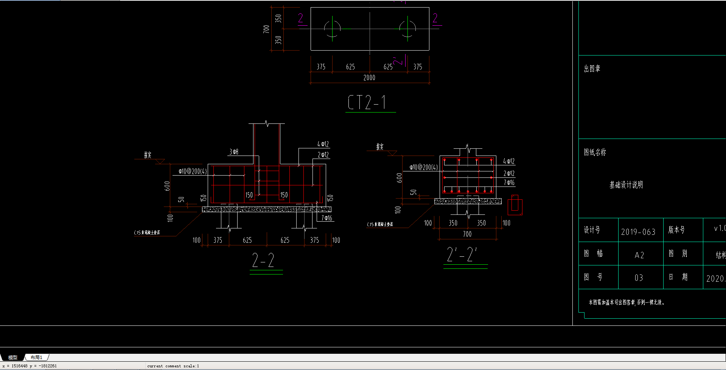Image resolution: width=726 pixels, height=370 pixels.
Task: Click the 'current comment scale:1' status text
Action: [173, 366]
